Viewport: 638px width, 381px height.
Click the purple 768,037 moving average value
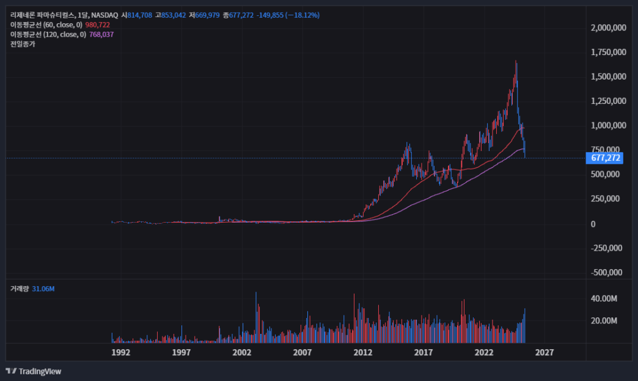(101, 35)
